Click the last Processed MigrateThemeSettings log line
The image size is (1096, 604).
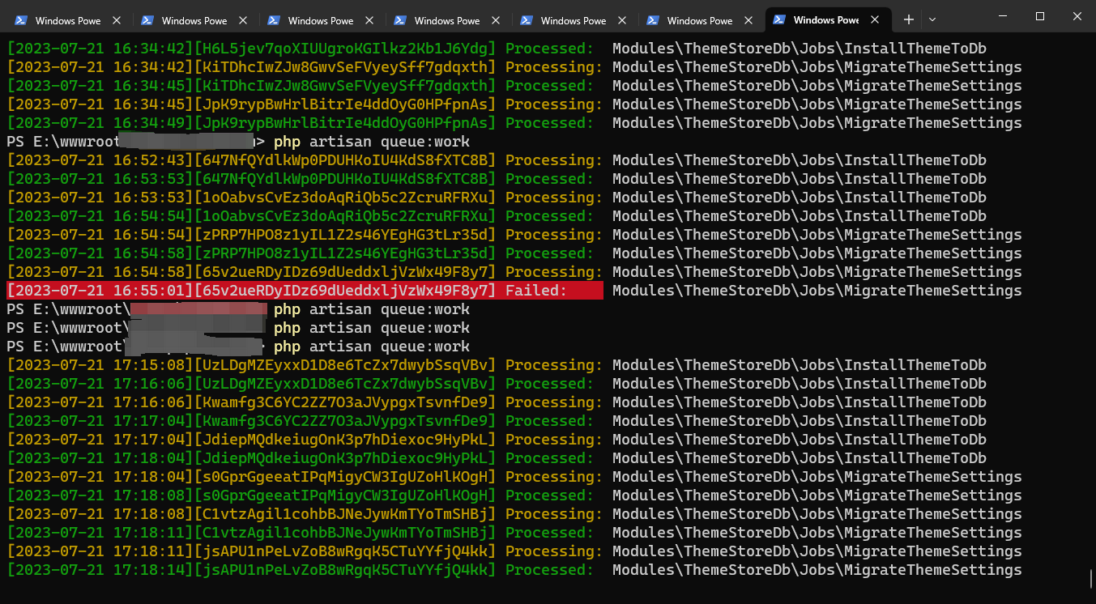pos(514,570)
